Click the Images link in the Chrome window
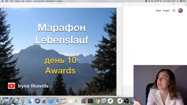 point(166,10)
